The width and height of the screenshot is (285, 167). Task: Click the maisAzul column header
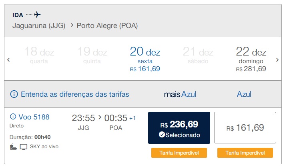[x=180, y=94]
